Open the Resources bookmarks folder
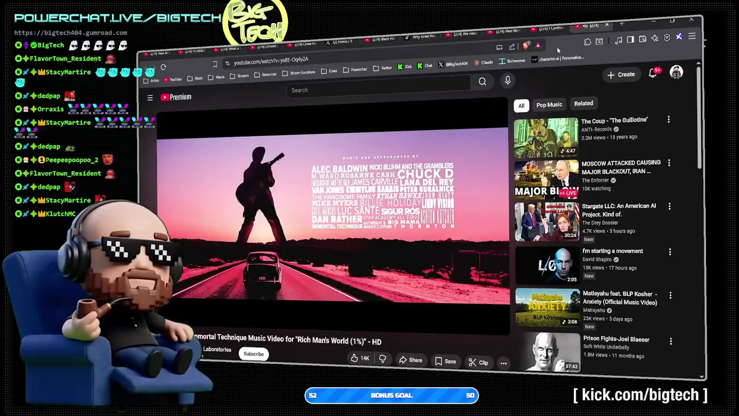Screen dimensions: 739x416 tap(266, 75)
